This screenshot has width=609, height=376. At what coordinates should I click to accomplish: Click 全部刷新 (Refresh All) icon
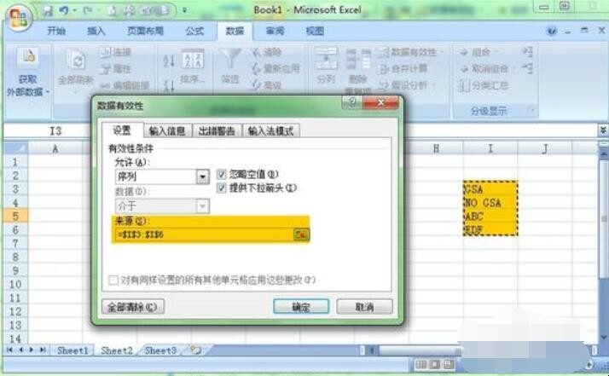click(76, 61)
